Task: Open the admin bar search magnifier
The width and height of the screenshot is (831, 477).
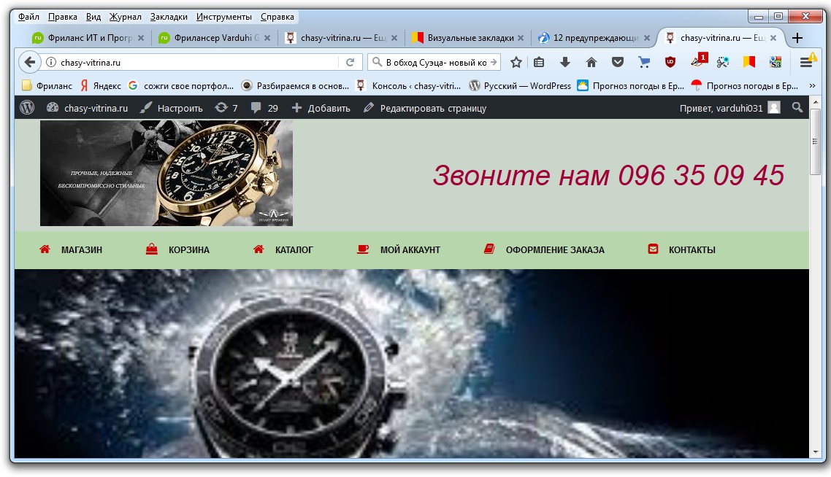Action: coord(797,108)
